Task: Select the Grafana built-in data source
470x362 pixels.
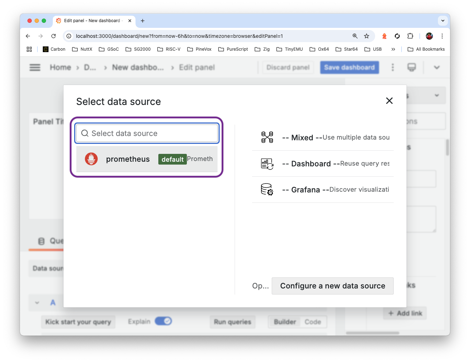Action: 323,190
